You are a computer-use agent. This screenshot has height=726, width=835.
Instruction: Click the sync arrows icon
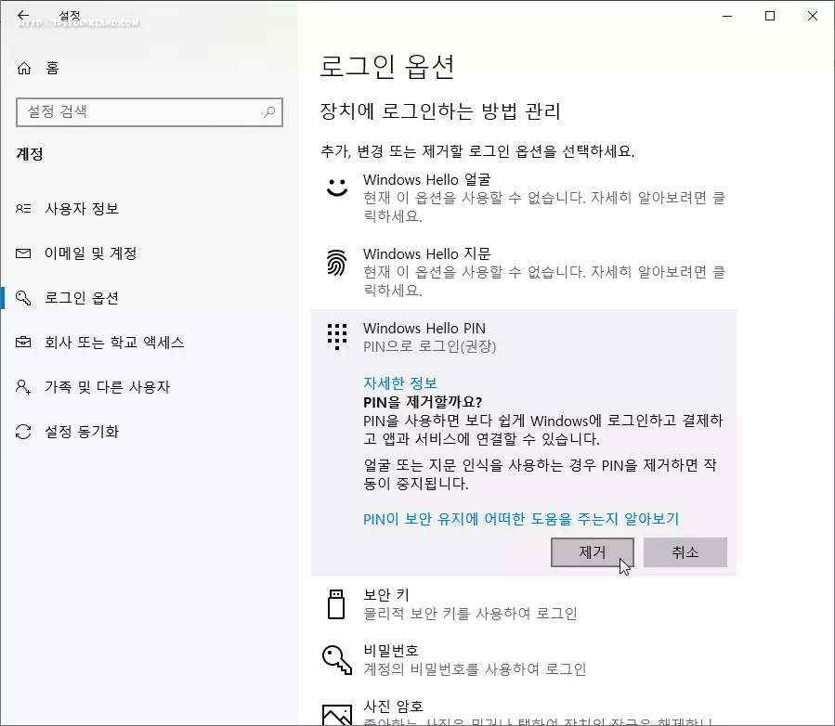(x=23, y=432)
